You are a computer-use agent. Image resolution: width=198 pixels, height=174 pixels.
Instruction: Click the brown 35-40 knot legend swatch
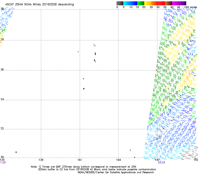pos(169,3)
